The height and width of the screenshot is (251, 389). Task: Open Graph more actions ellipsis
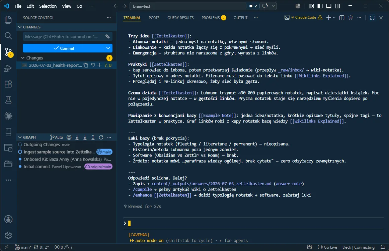(x=109, y=138)
